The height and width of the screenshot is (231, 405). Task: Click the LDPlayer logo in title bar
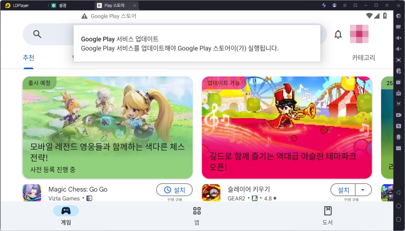pos(8,6)
